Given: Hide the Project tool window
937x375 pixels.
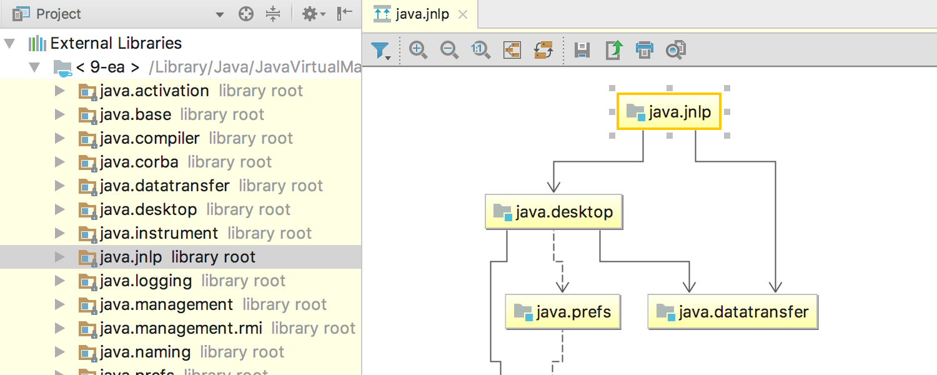Looking at the screenshot, I should coord(344,14).
